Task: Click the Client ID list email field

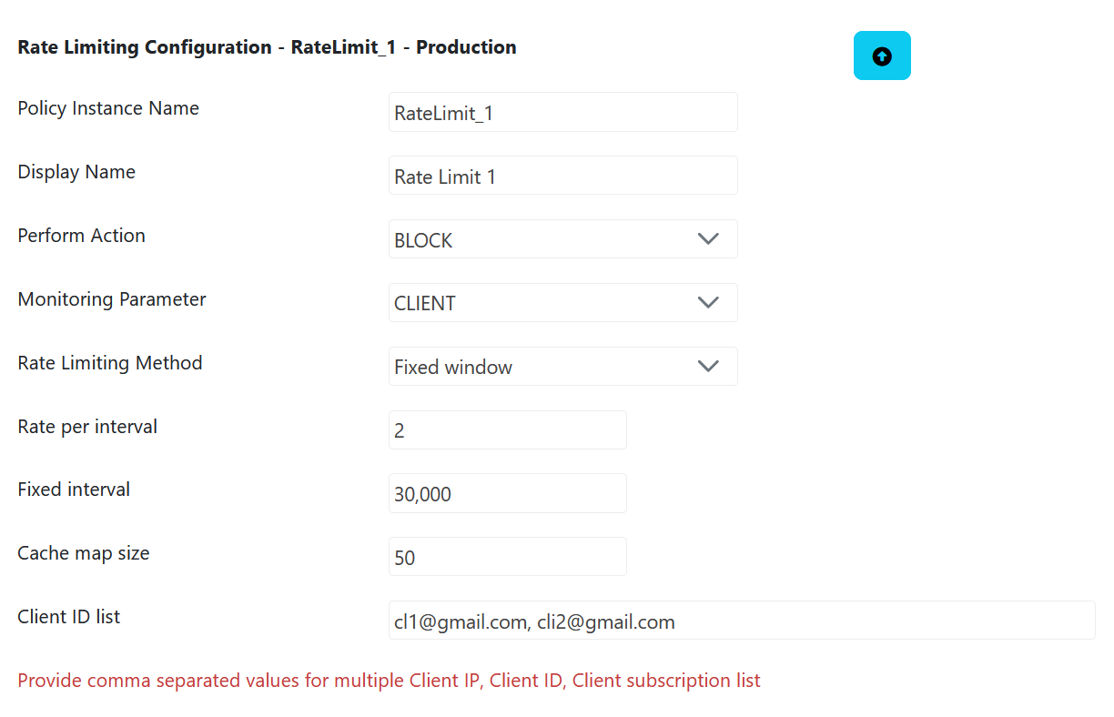Action: pyautogui.click(x=742, y=621)
